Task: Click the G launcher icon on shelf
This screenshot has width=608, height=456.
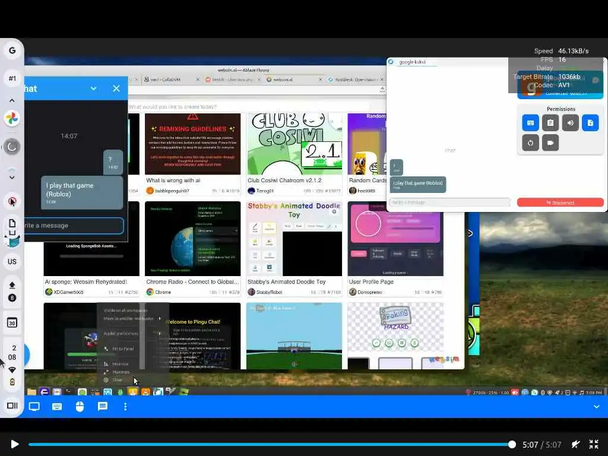Action: [x=12, y=51]
